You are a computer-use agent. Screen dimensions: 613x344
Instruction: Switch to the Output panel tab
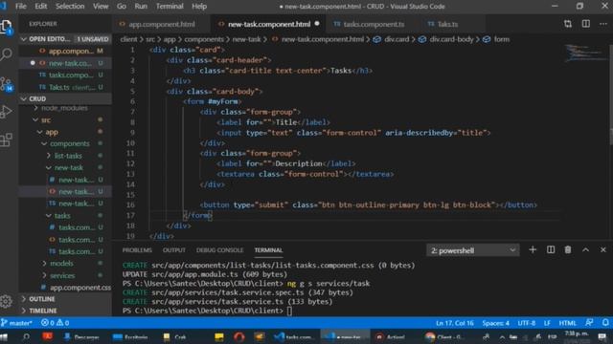pyautogui.click(x=174, y=250)
